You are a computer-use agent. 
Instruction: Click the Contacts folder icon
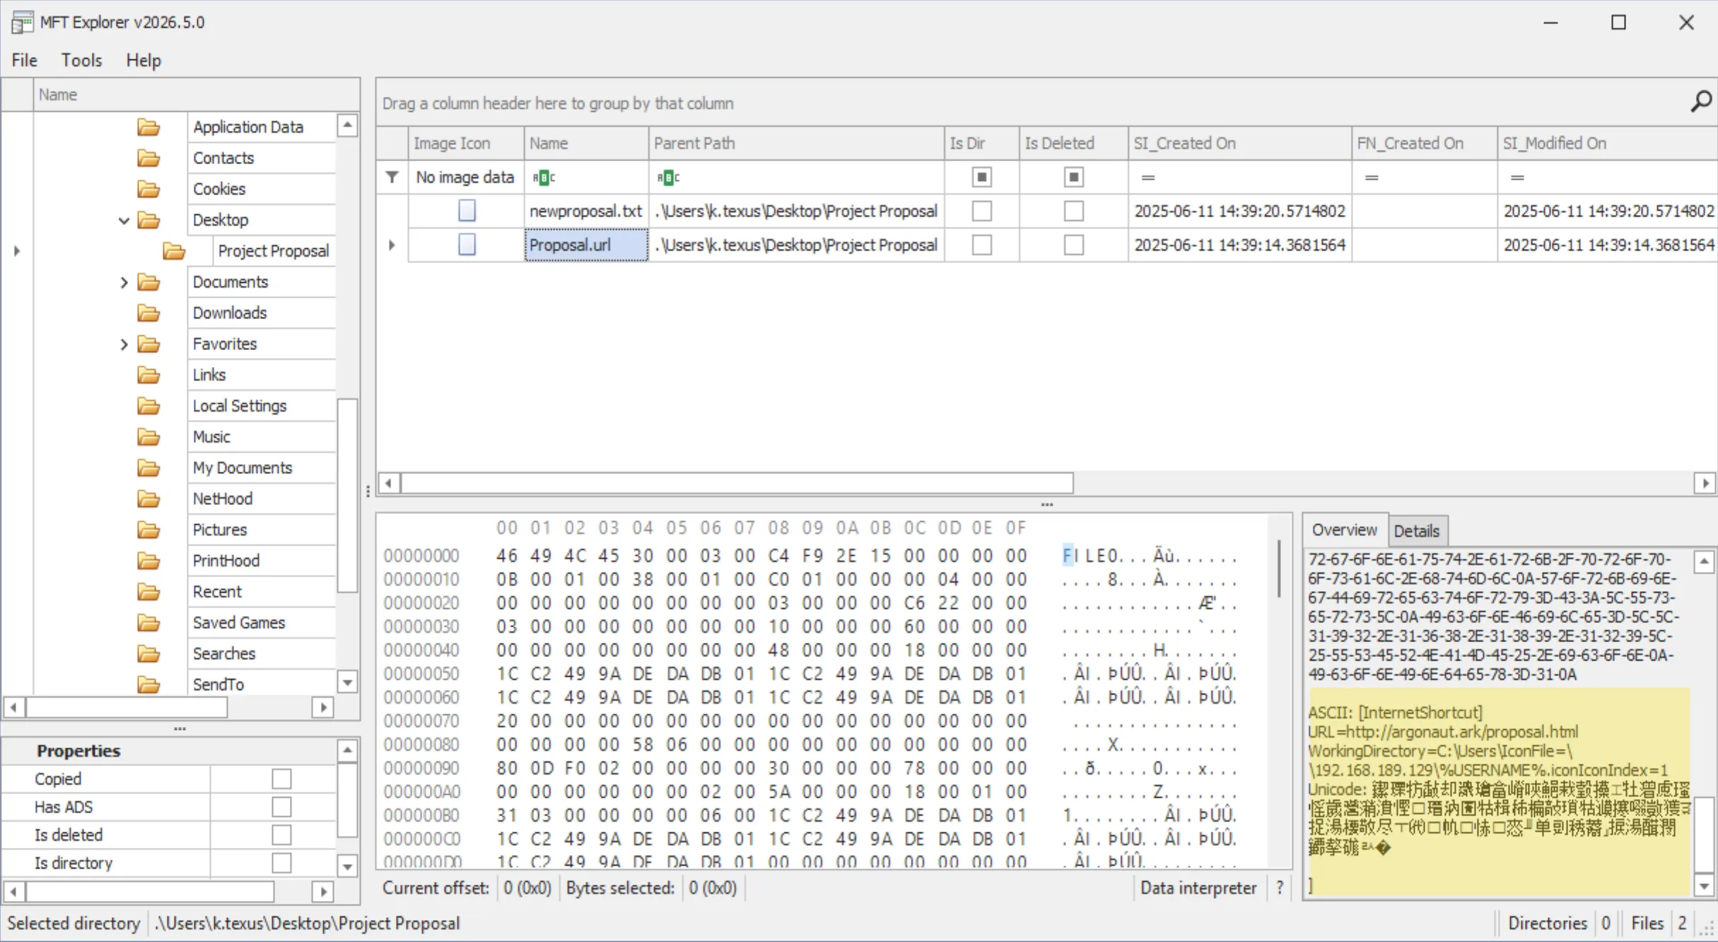tap(148, 158)
